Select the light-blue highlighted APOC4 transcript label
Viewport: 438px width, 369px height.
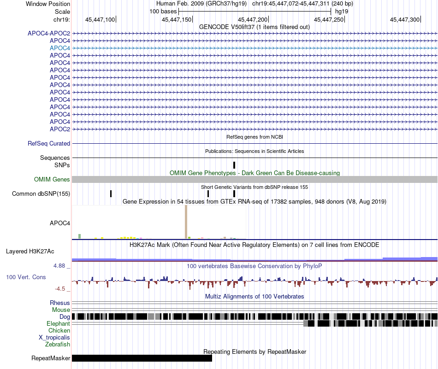[60, 48]
